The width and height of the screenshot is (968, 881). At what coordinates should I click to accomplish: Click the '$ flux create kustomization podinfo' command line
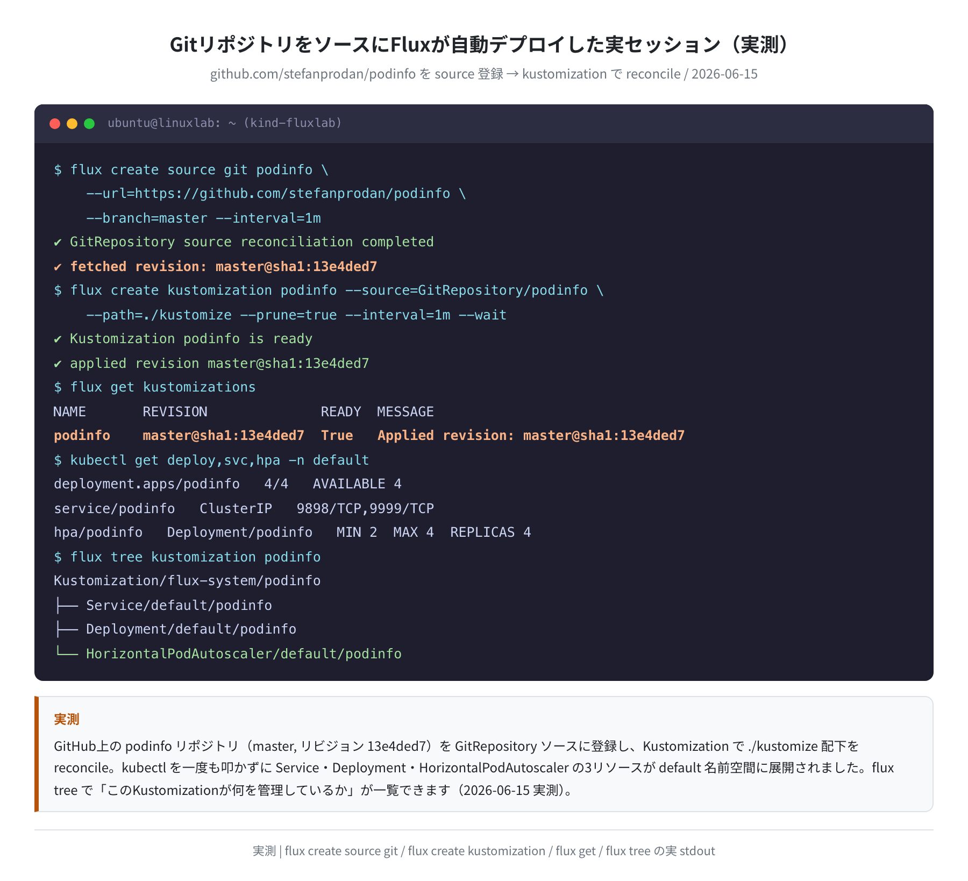click(x=329, y=290)
